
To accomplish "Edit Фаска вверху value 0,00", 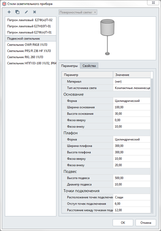I will [x=132, y=120].
